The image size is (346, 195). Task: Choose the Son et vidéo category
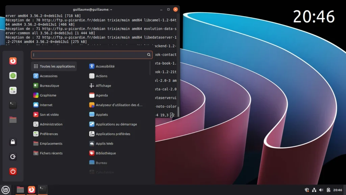(x=49, y=115)
